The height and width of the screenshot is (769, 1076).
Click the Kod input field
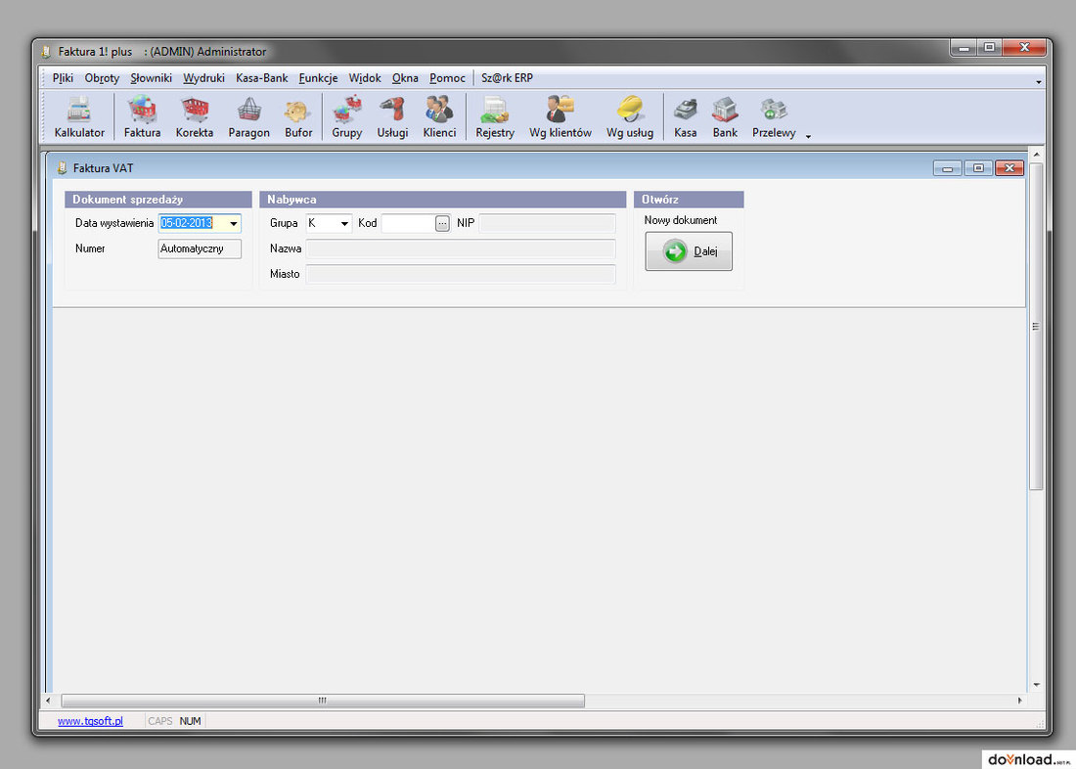click(408, 223)
